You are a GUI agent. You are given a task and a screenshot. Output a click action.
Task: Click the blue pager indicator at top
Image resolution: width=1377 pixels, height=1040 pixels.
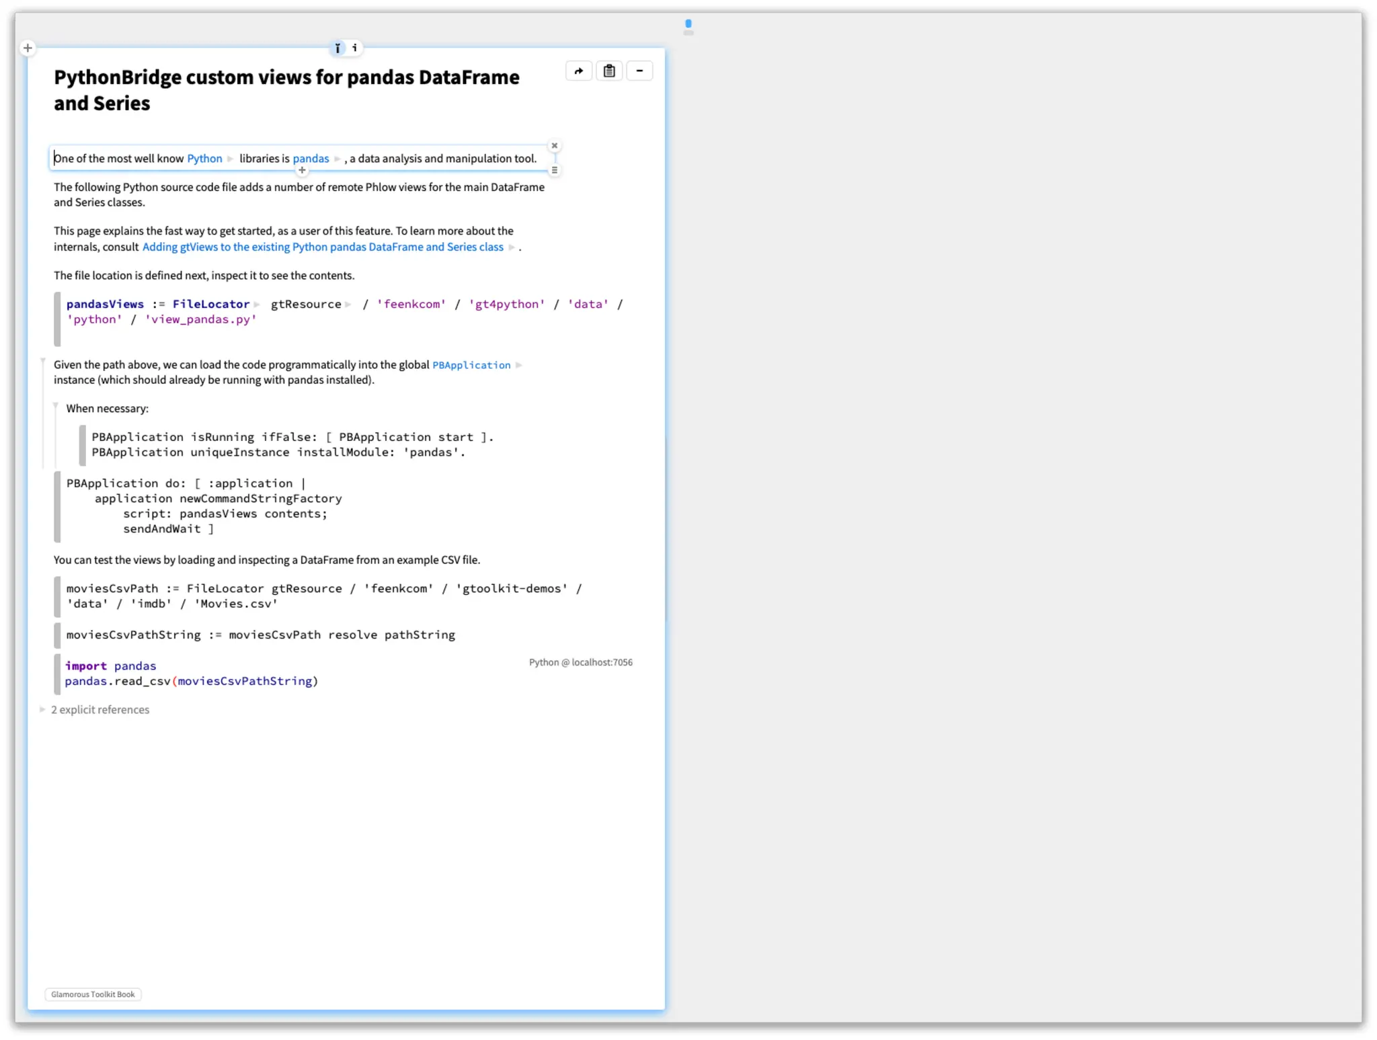[x=688, y=24]
